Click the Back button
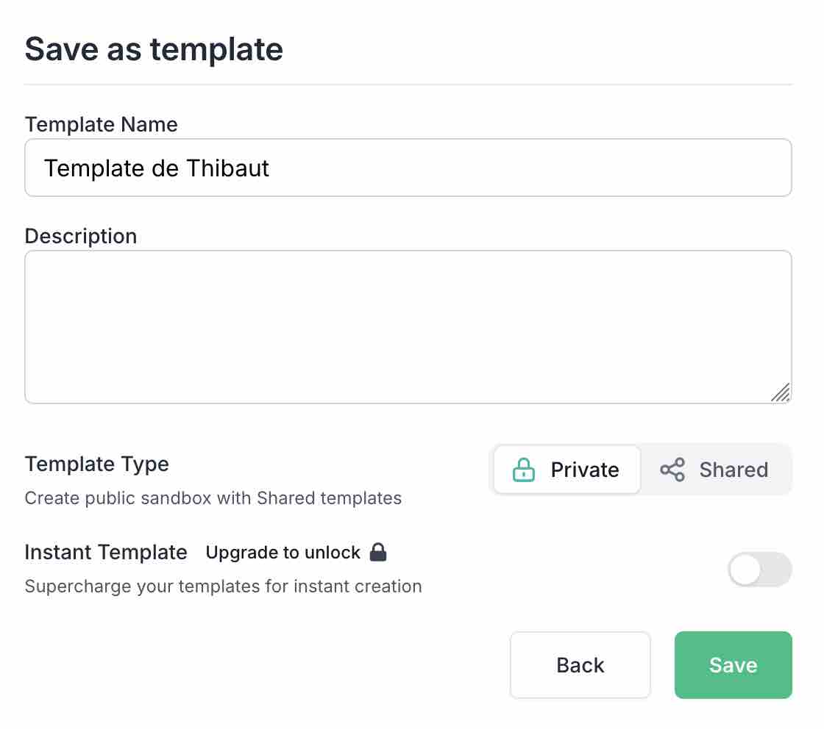The width and height of the screenshot is (824, 729). click(x=580, y=664)
